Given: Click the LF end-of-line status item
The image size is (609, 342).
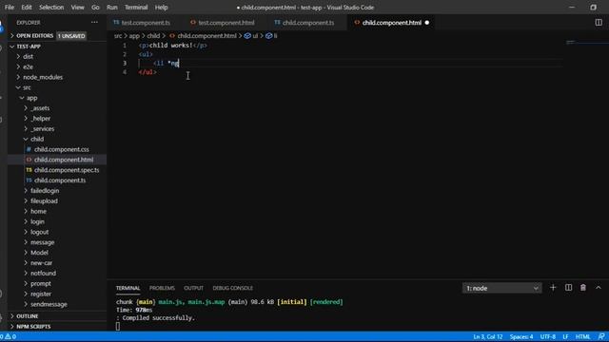Looking at the screenshot, I should (565, 336).
